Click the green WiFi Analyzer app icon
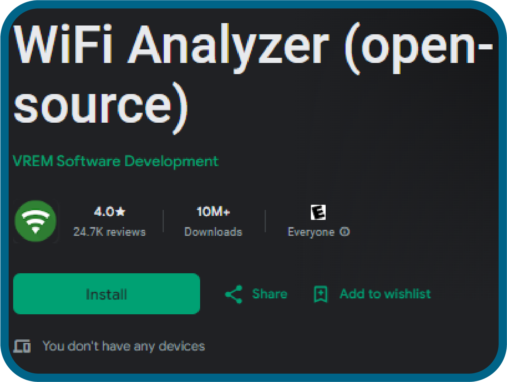The image size is (507, 382). (x=35, y=221)
